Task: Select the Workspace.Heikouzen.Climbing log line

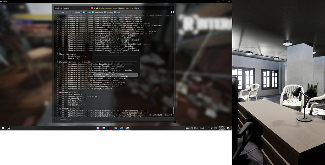Action: [x=88, y=80]
